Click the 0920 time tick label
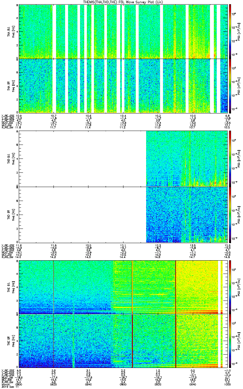The image size is (243, 389). coord(158,384)
